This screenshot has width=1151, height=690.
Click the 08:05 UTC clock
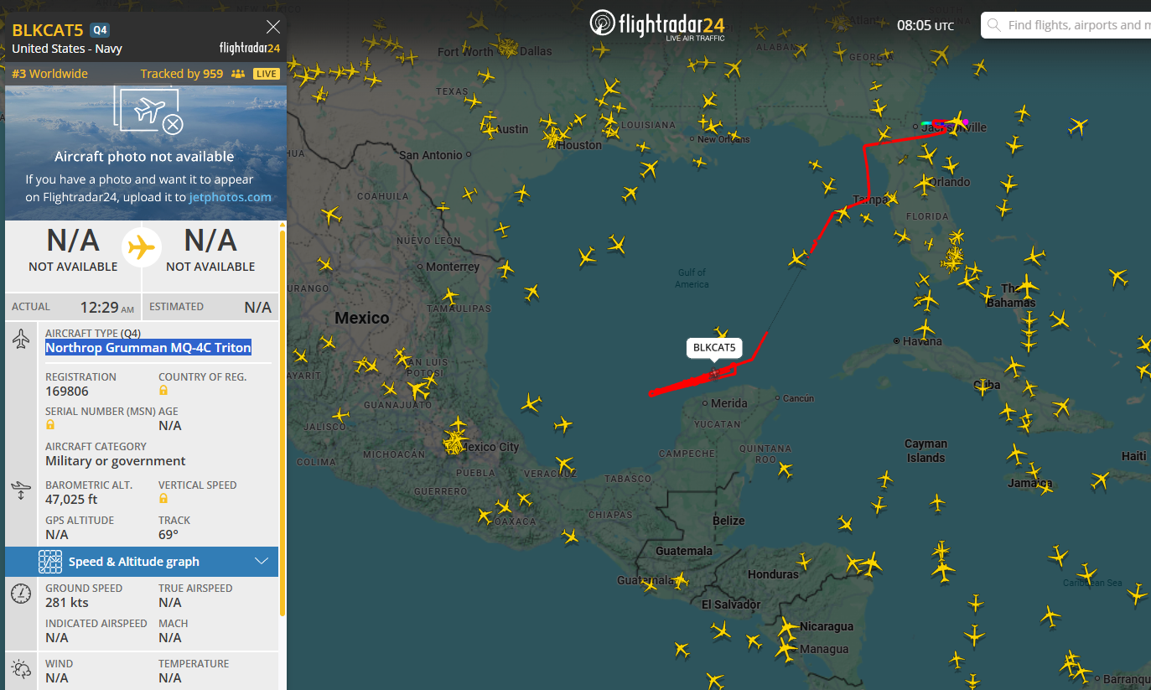[925, 25]
